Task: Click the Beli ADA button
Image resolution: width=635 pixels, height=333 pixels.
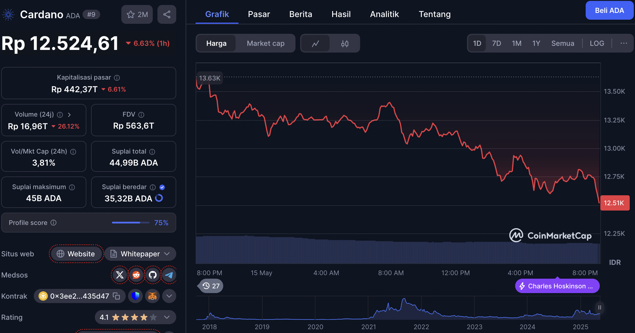Action: point(609,11)
